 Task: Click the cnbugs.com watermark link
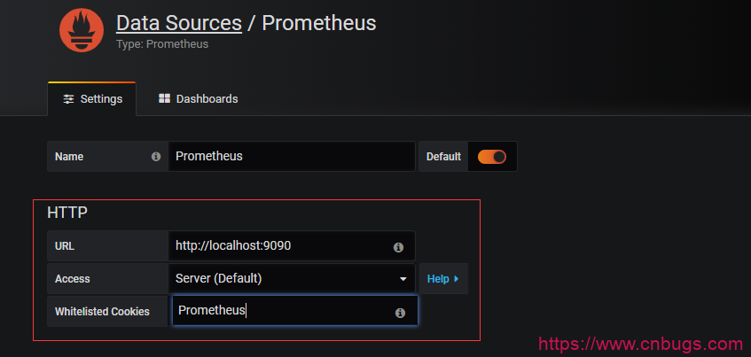pos(640,344)
